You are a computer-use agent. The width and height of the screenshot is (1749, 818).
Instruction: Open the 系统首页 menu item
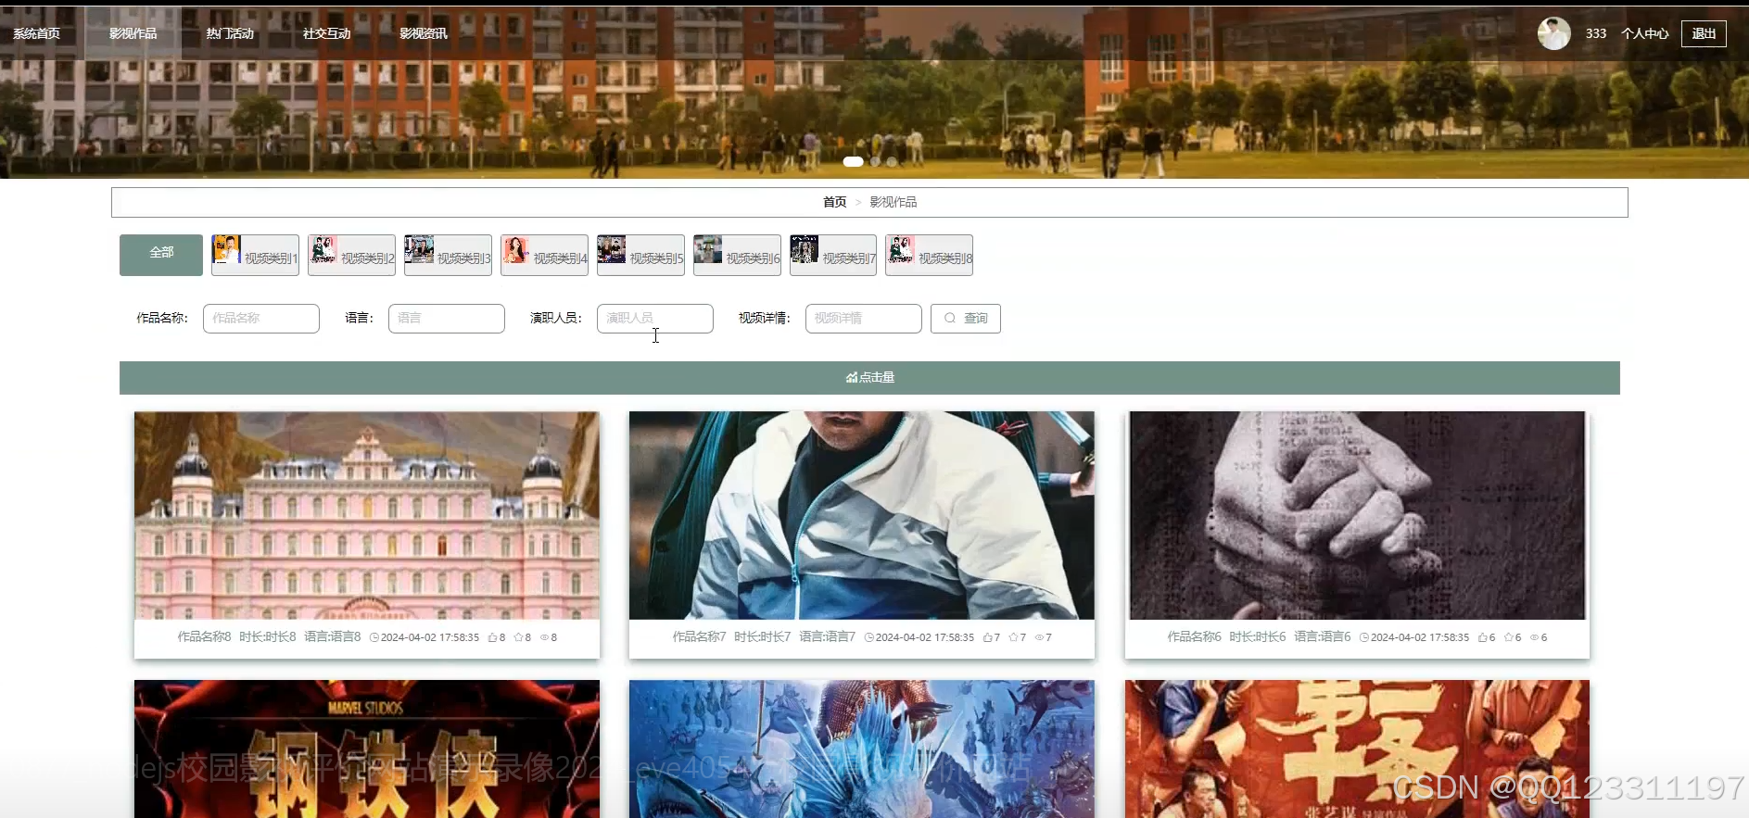[x=37, y=33]
